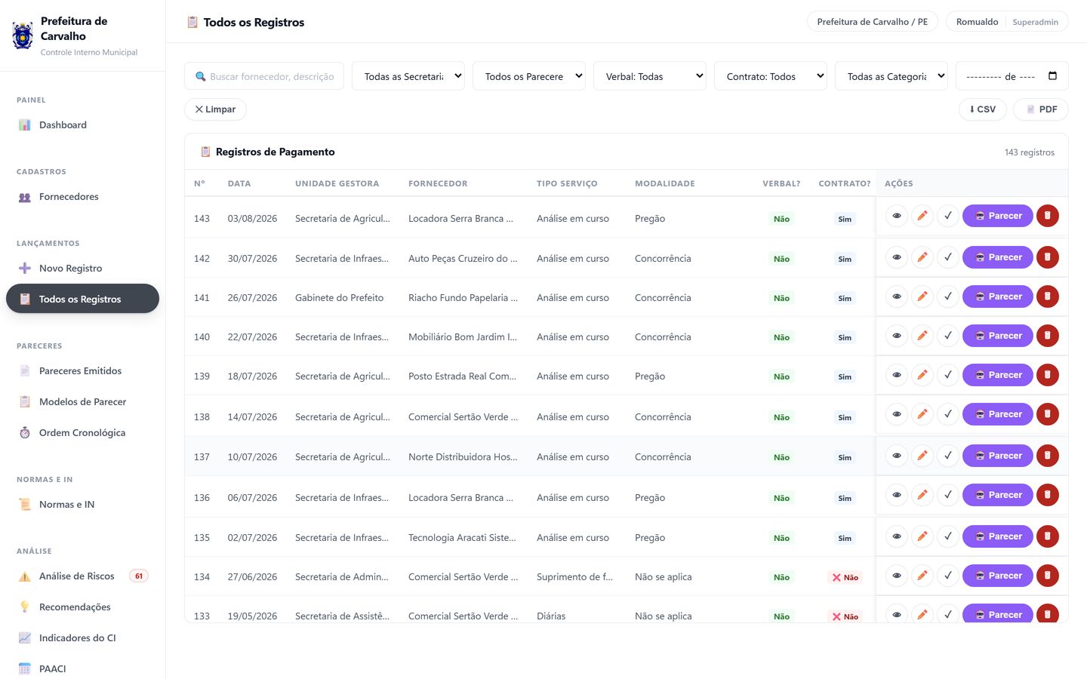This screenshot has width=1087, height=679.
Task: Open eye view for record 141
Action: pos(897,296)
